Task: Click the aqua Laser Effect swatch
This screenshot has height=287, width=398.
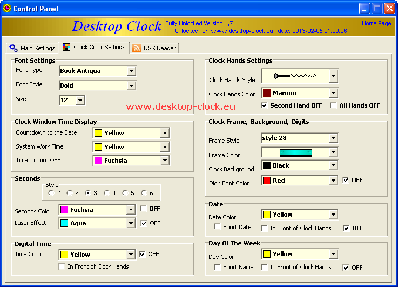Action: pos(64,223)
